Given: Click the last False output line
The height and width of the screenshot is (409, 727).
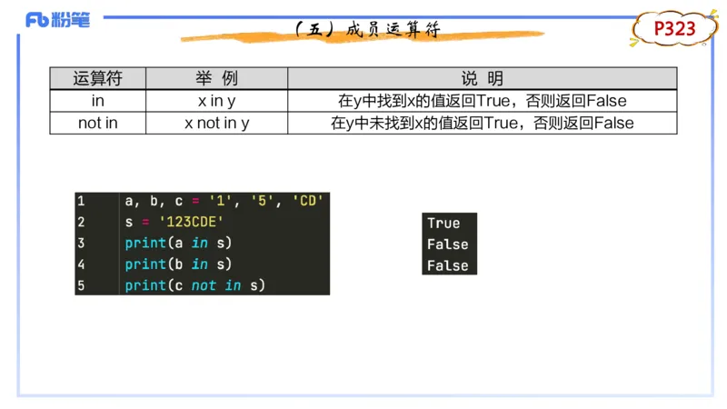Looking at the screenshot, I should tap(448, 265).
